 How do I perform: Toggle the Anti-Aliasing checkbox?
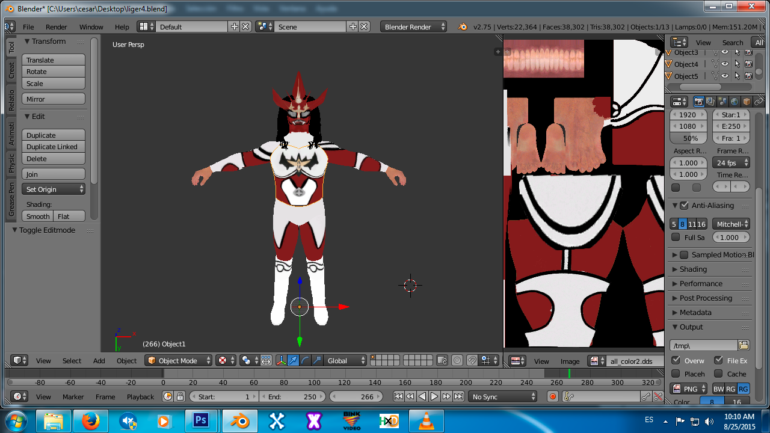click(684, 205)
